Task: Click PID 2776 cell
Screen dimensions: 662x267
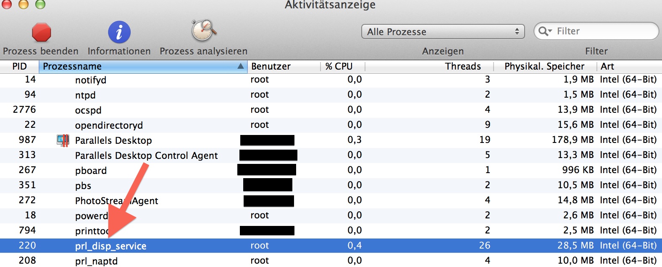Action: pos(24,109)
